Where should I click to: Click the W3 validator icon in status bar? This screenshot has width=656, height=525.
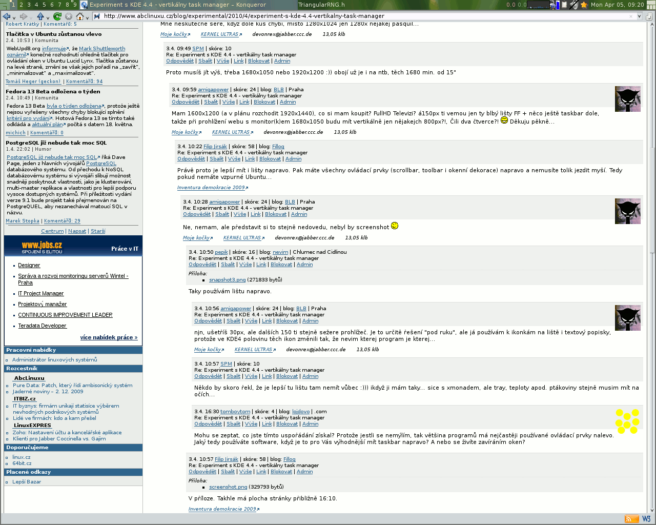click(646, 519)
